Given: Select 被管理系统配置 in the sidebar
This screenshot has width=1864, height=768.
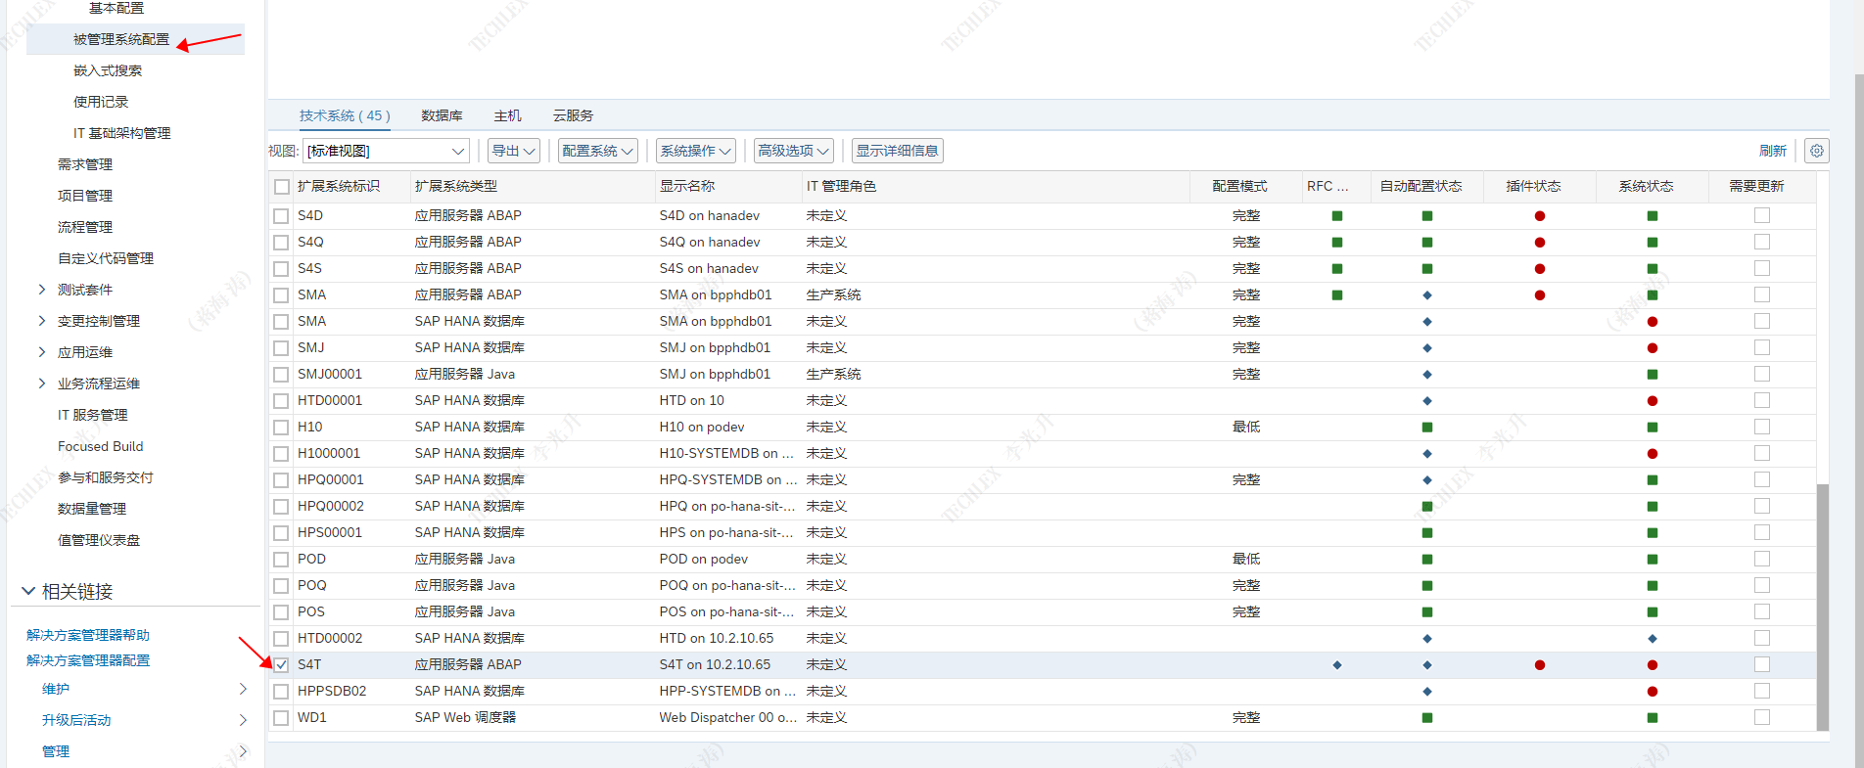Looking at the screenshot, I should (121, 39).
